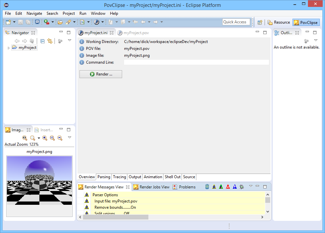The width and height of the screenshot is (325, 233).
Task: Click the info icon beside Command Line
Action: click(82, 62)
